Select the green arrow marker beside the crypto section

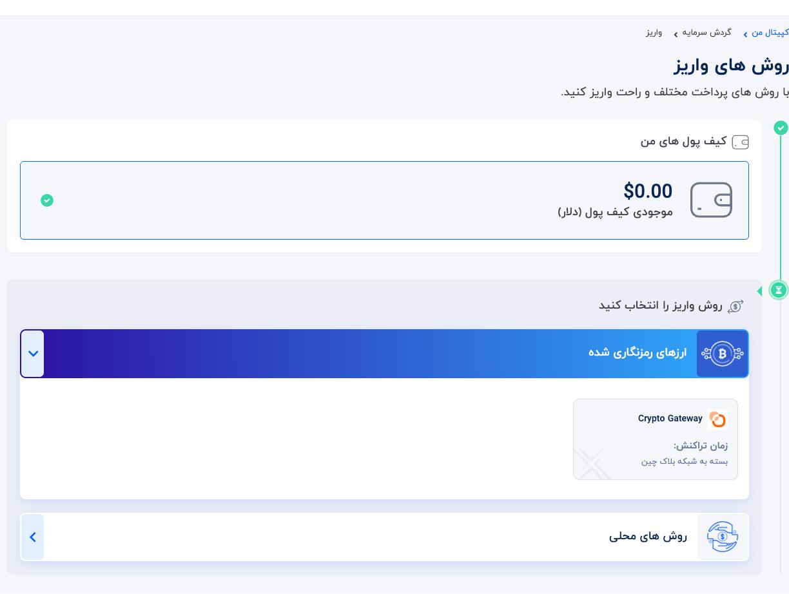click(759, 291)
